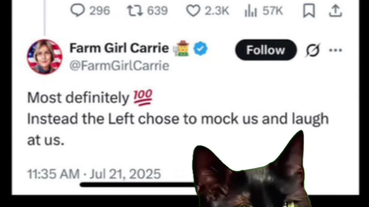Click the Jul 21, 2025 date
Viewport: 369px width, 207px height.
[x=125, y=174]
